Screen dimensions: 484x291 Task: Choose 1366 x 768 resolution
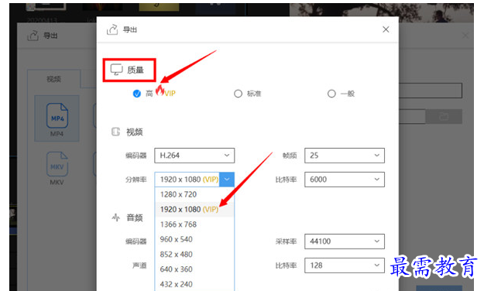pyautogui.click(x=194, y=224)
